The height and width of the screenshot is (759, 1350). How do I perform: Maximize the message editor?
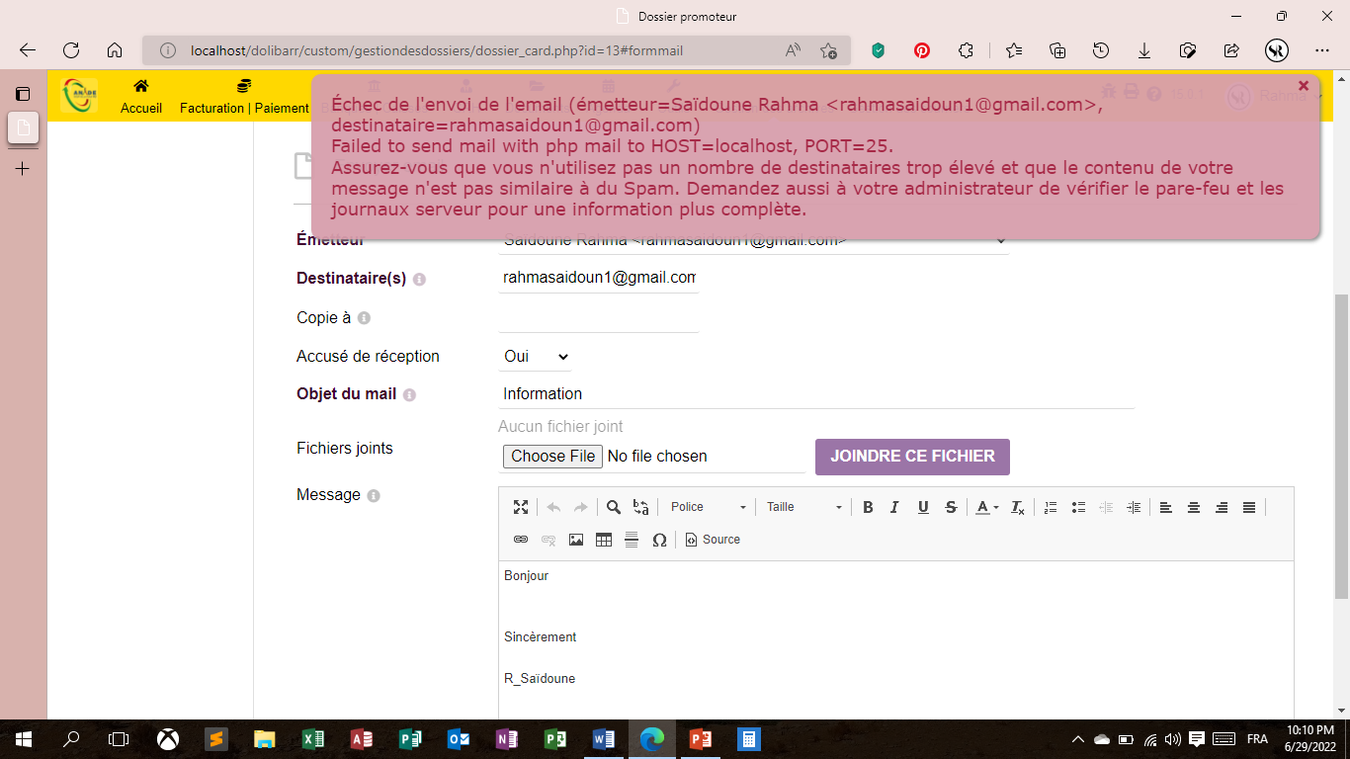click(x=521, y=507)
